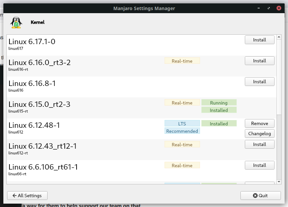Screen dimensions: 288x207
Task: Click the scrollbar down arrow
Action: (x=279, y=182)
